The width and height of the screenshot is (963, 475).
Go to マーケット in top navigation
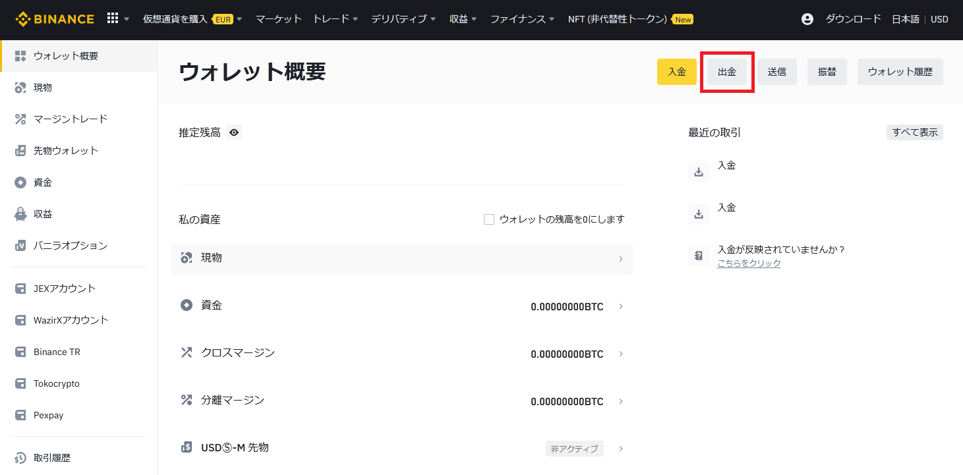tap(278, 19)
